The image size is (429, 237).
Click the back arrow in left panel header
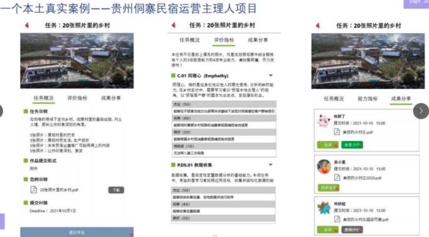coord(27,25)
